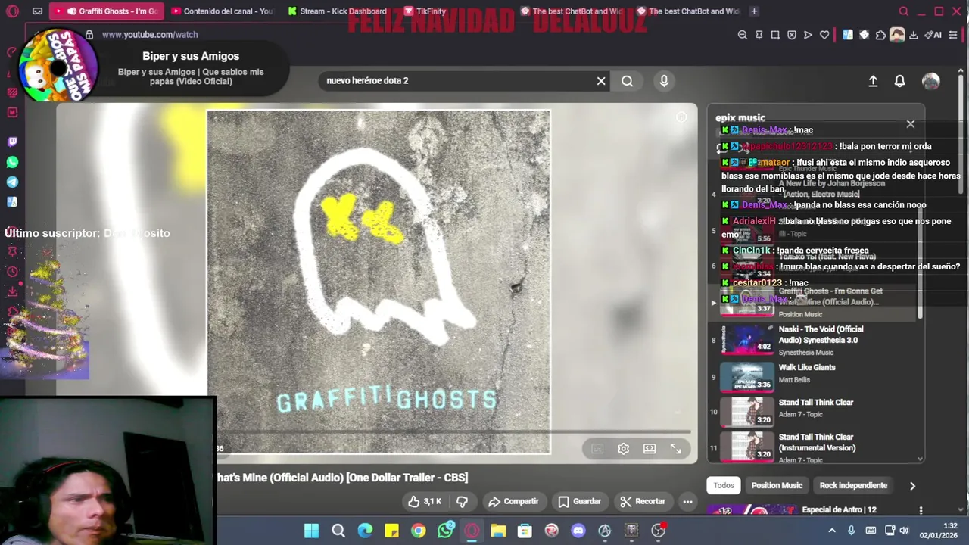Select the Position Music filter chip
Screen dimensions: 969x545
point(777,485)
